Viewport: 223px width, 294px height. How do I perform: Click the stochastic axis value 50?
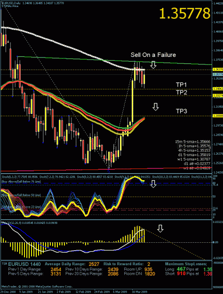214,197
